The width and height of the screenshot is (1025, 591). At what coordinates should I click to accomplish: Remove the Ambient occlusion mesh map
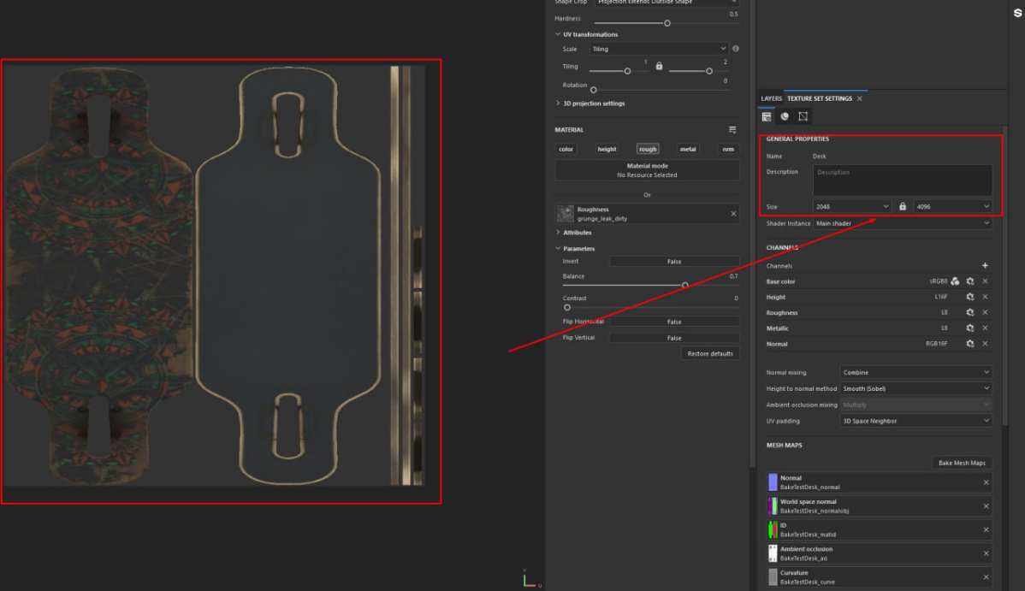(x=986, y=553)
